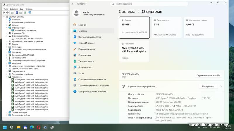Screen dimensions: 234x131
Task: Open Файл menu in Device Manager
Action: [x=6, y=9]
